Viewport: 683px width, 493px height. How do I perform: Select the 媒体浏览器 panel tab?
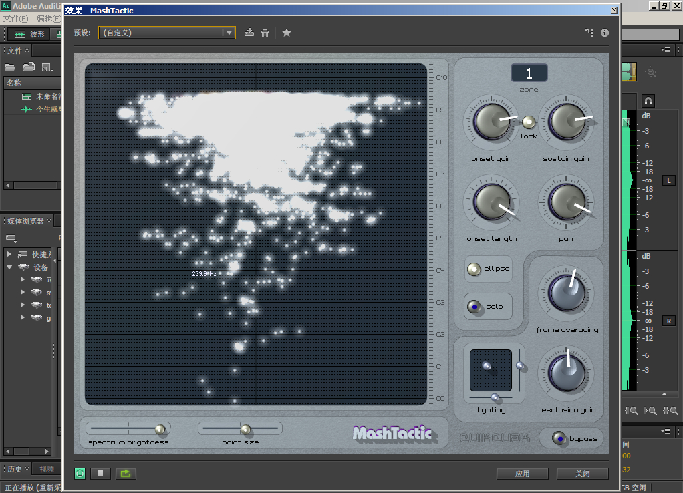click(25, 221)
